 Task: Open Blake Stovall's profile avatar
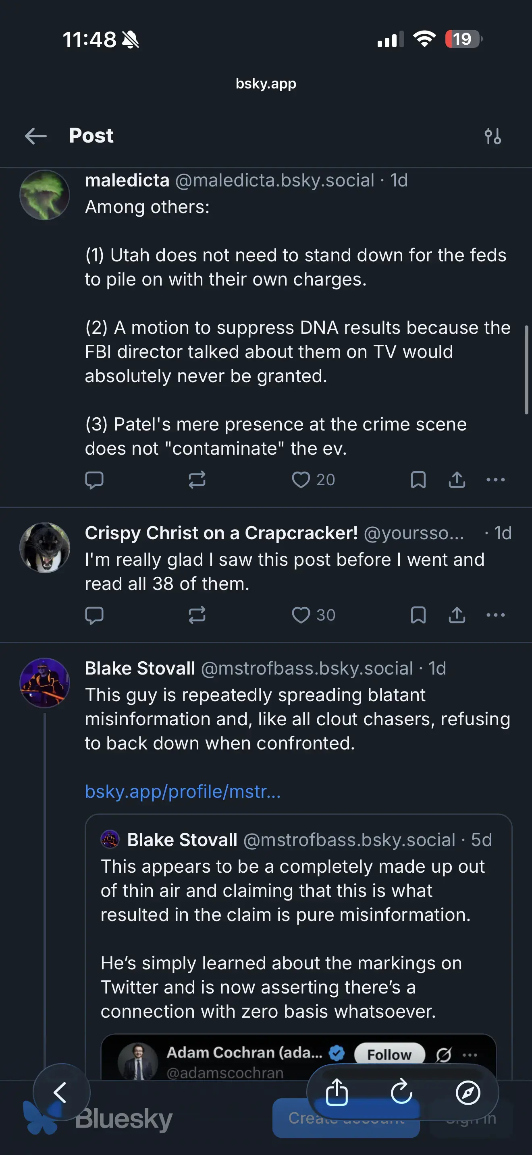pyautogui.click(x=44, y=683)
